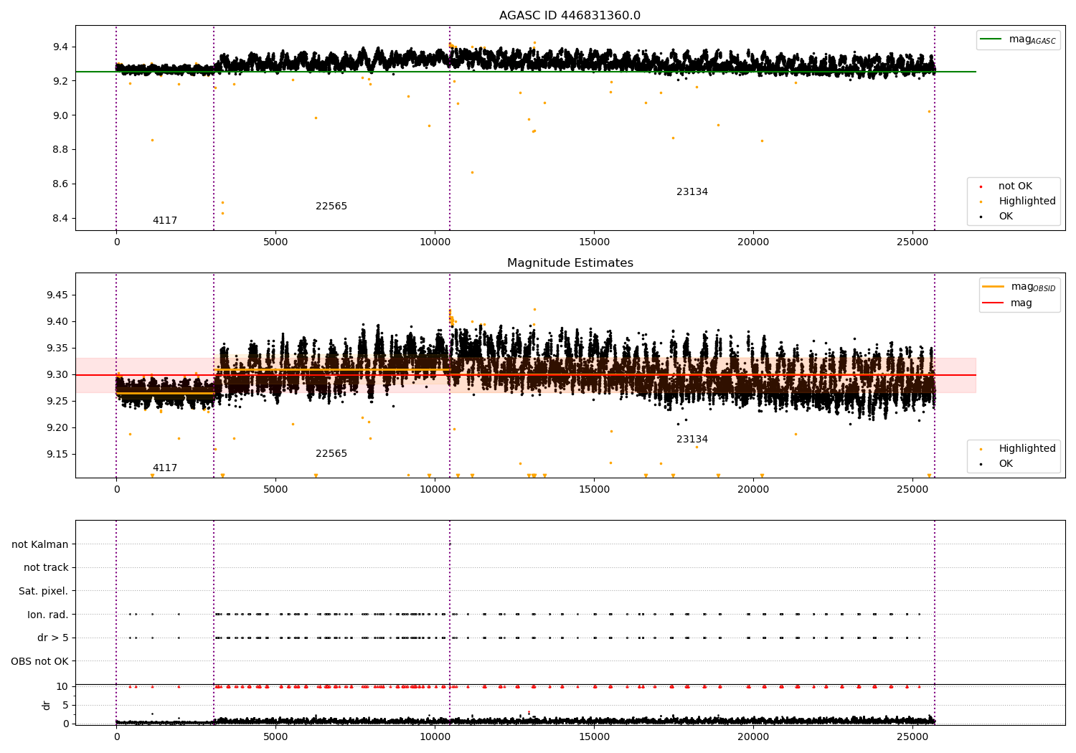Select the red 'mag' legend line
The image size is (1076, 753).
993,303
